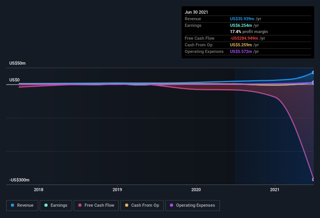Click the Revenue endpoint marker on chart
The image size is (320, 218).
(x=313, y=72)
